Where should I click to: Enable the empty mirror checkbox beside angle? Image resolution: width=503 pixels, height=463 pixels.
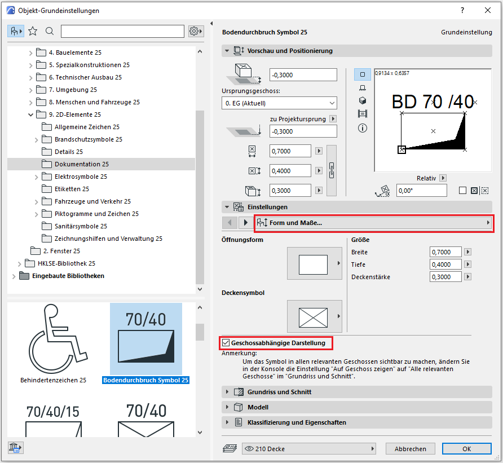pyautogui.click(x=462, y=191)
